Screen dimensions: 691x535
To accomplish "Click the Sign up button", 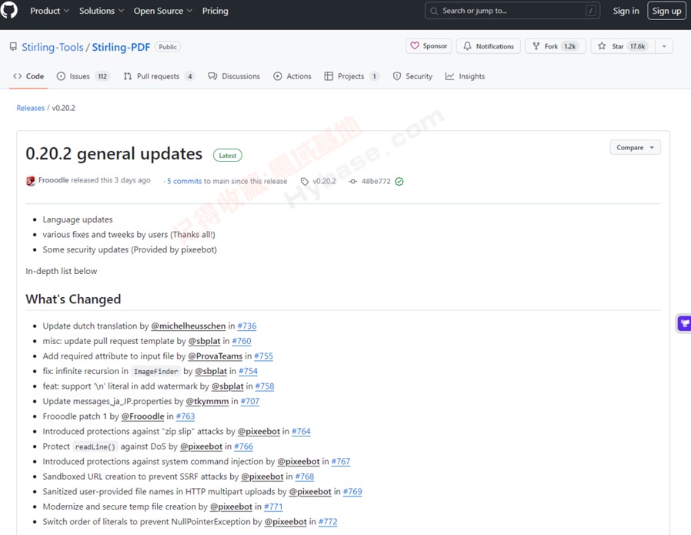I will click(666, 11).
